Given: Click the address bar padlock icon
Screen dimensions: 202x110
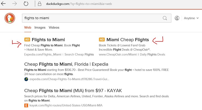Looking at the screenshot, I should pyautogui.click(x=39, y=4).
